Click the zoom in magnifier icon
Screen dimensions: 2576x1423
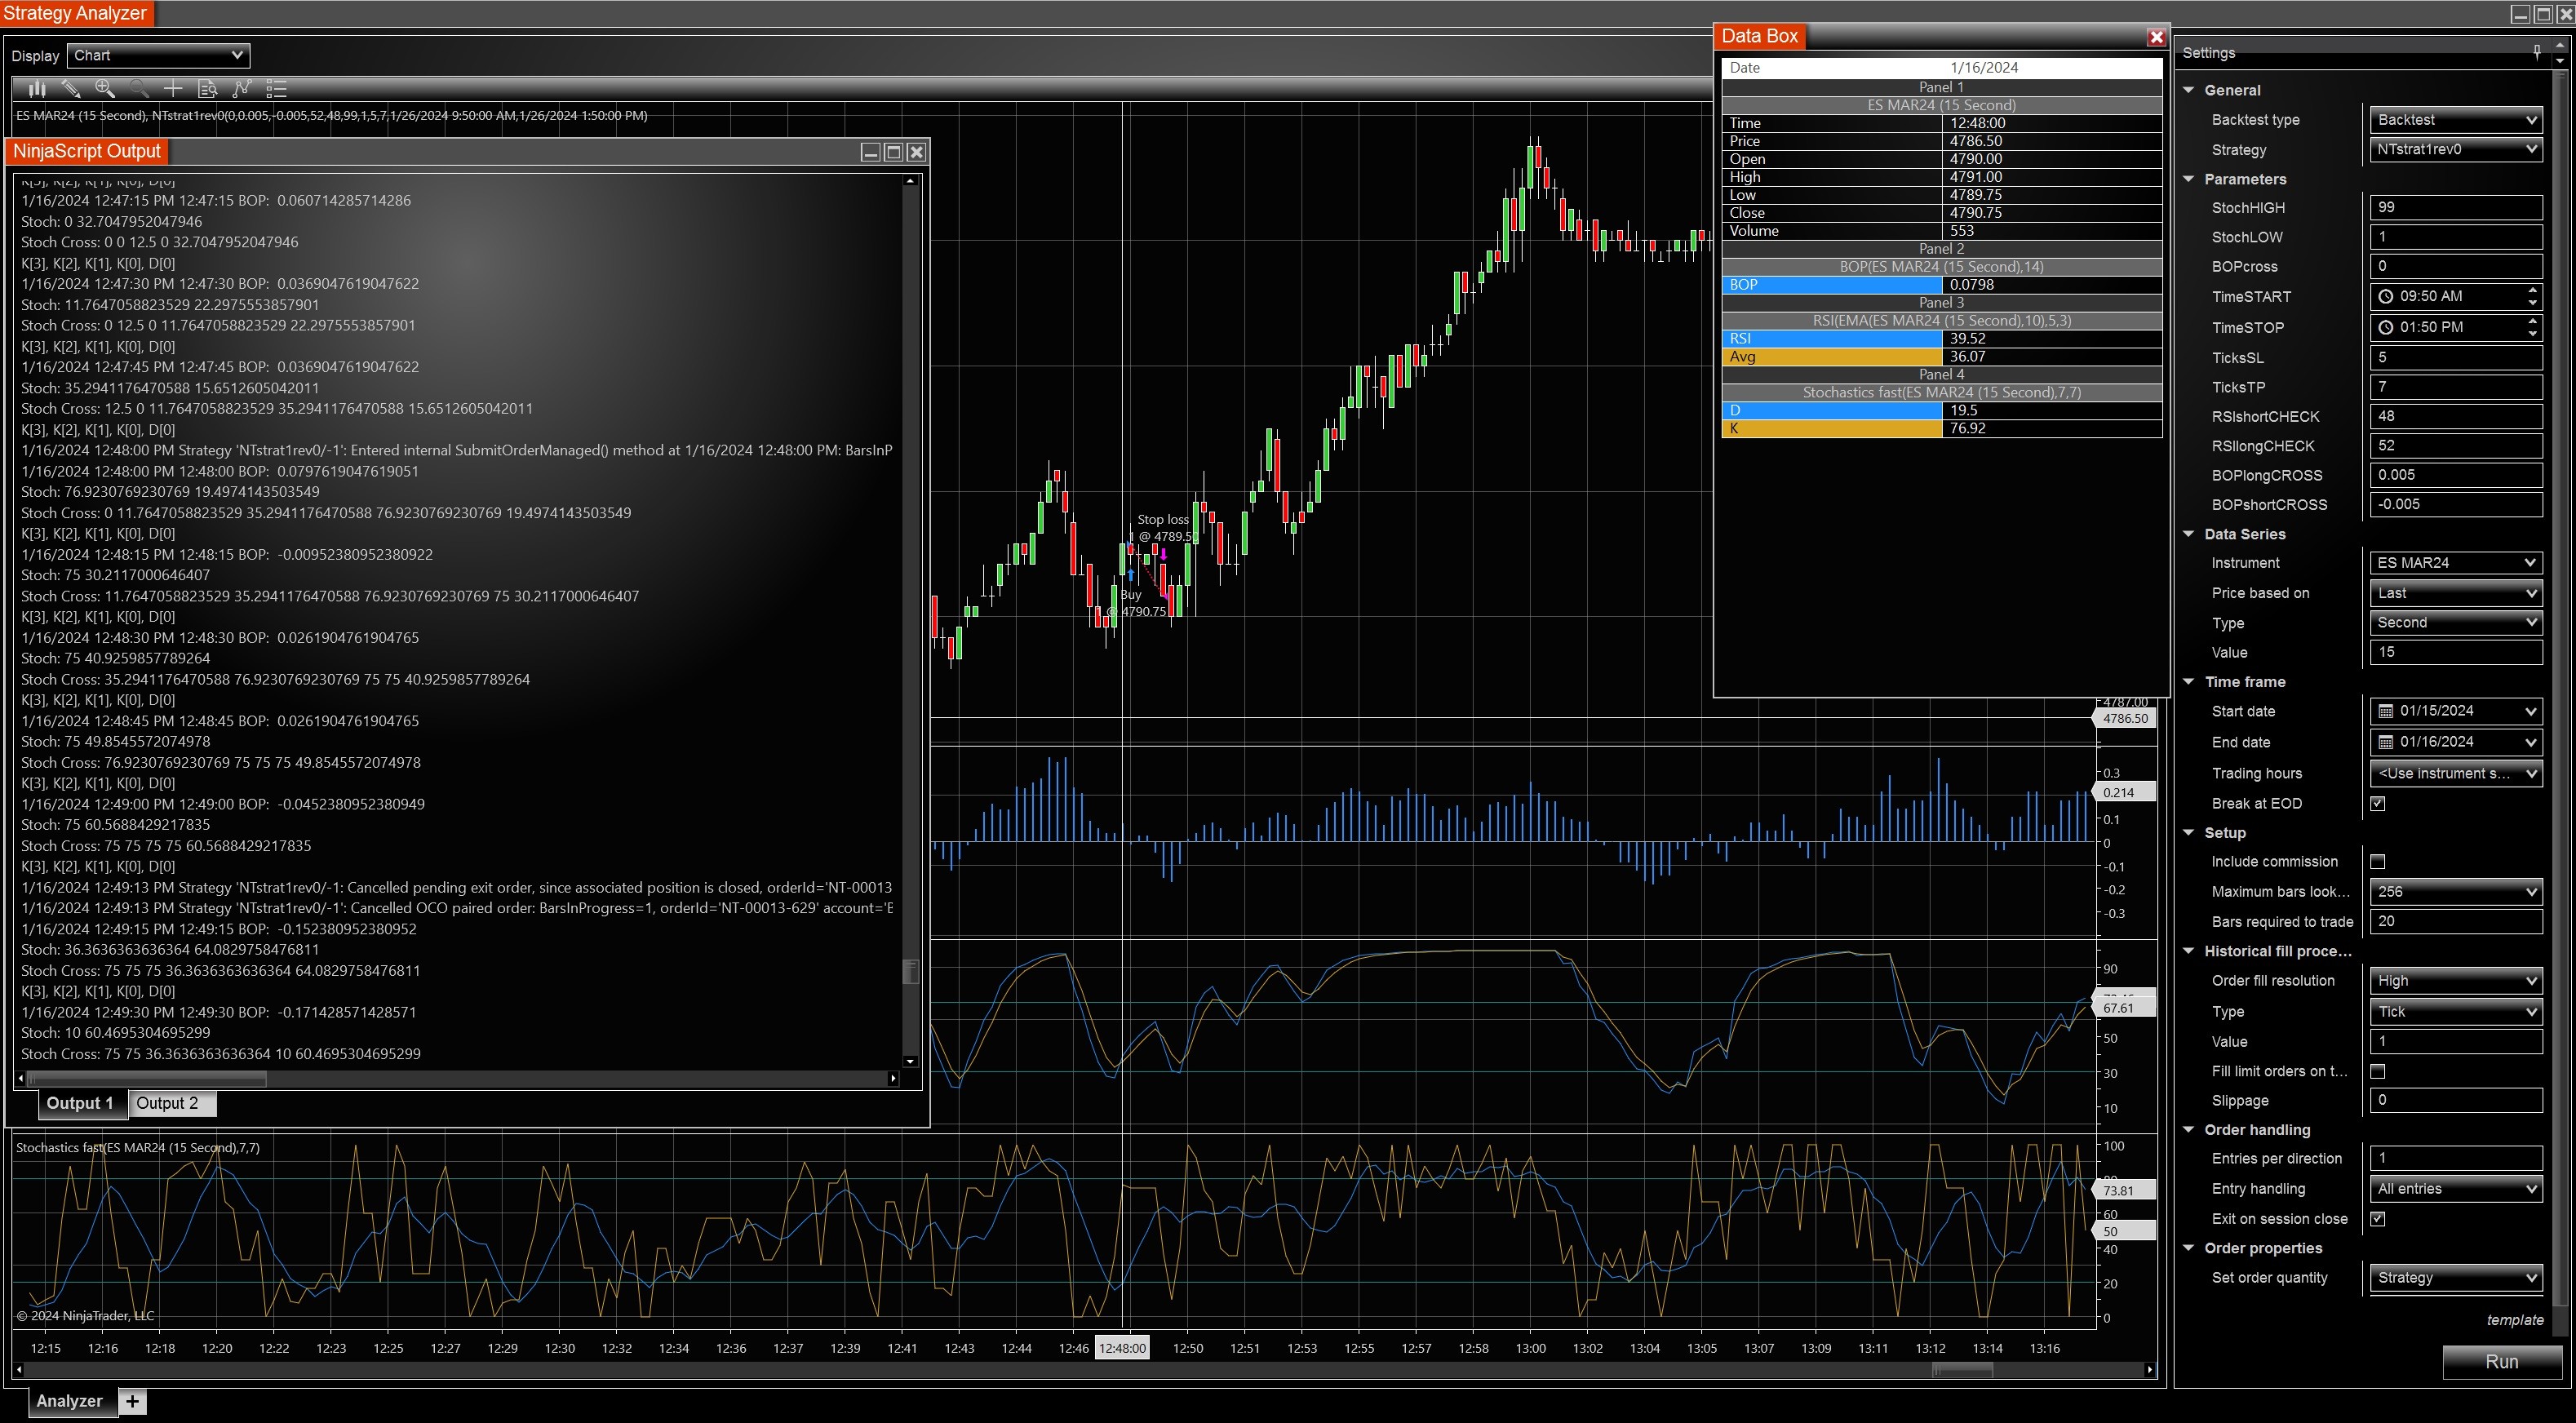point(105,89)
